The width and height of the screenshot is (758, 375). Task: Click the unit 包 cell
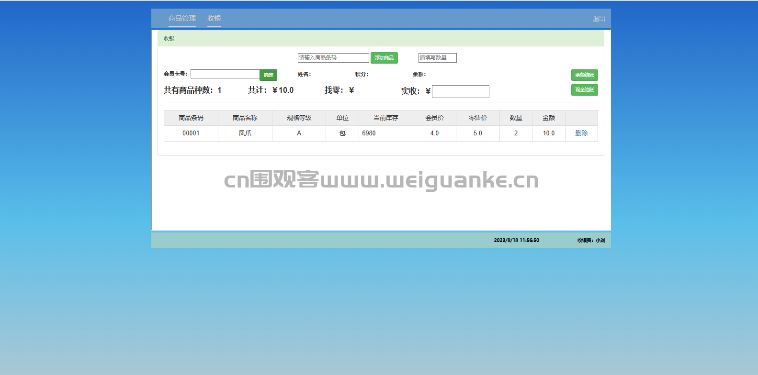point(342,133)
